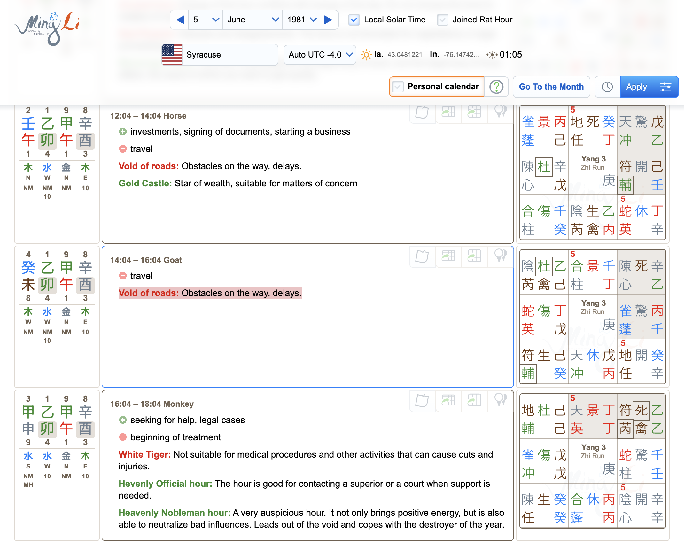This screenshot has height=543, width=684.
Task: Open the month dropdown showing June
Action: (252, 20)
